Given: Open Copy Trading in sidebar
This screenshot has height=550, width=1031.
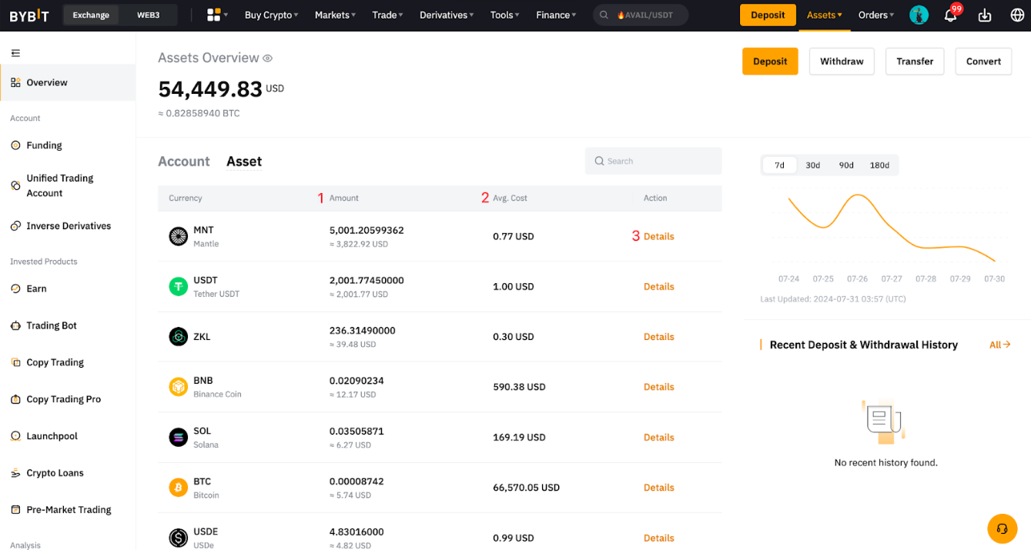Looking at the screenshot, I should coord(55,362).
